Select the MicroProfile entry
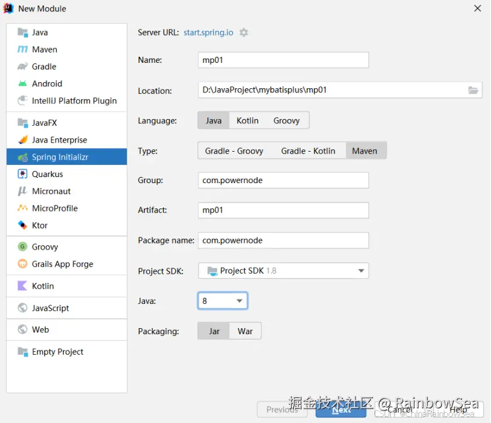Viewport: 491px width, 423px height. [x=67, y=208]
